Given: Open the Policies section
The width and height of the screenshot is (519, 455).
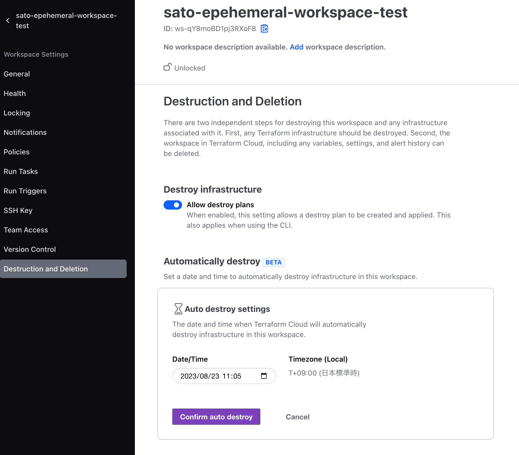Looking at the screenshot, I should pos(16,152).
